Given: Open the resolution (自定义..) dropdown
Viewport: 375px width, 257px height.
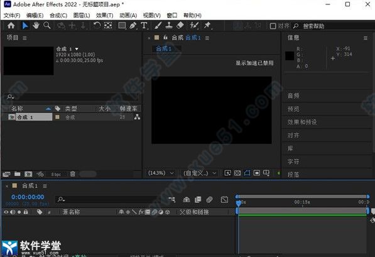Looking at the screenshot, I should pyautogui.click(x=200, y=173).
